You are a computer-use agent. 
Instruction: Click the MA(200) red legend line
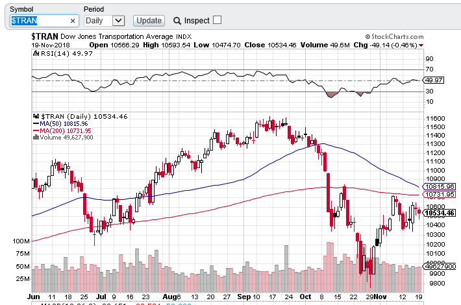click(36, 130)
